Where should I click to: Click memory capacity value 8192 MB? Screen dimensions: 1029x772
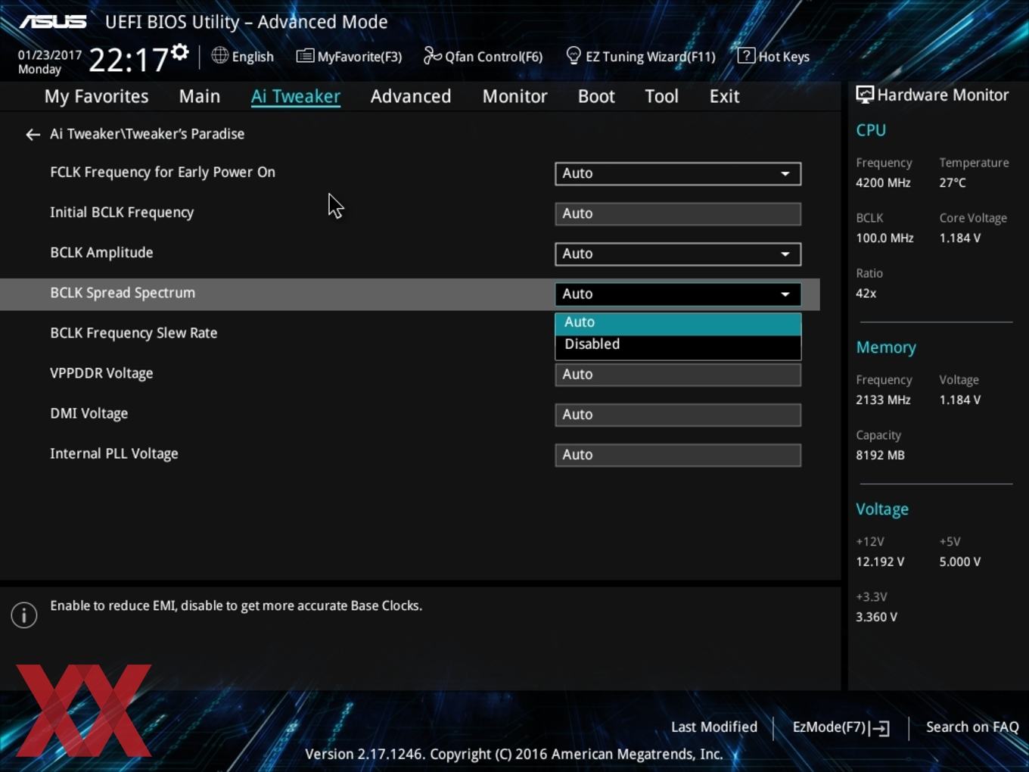pyautogui.click(x=880, y=455)
